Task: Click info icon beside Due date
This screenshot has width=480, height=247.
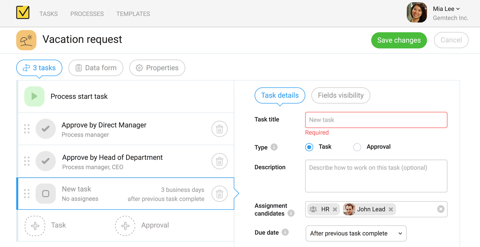Action: coord(285,232)
